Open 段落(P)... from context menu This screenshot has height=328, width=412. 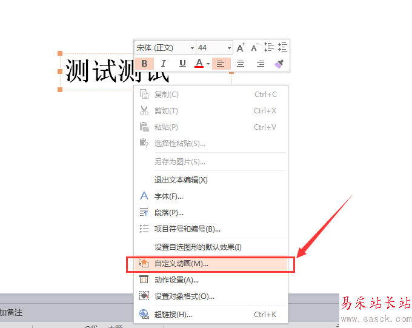pyautogui.click(x=211, y=213)
